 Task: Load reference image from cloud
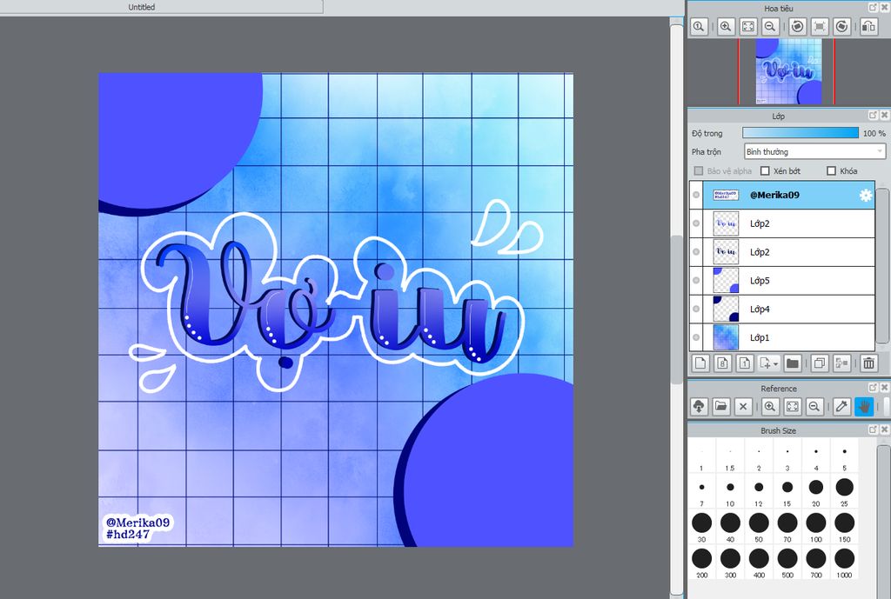pos(699,407)
